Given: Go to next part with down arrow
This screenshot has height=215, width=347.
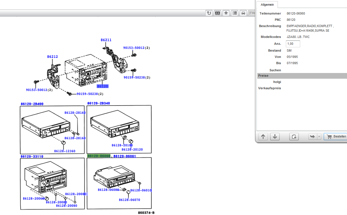Looking at the screenshot, I should [x=275, y=137].
